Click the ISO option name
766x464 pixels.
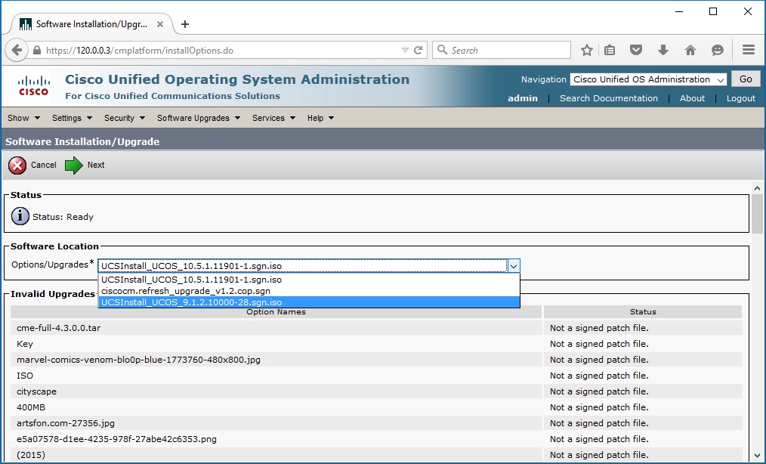pos(25,376)
